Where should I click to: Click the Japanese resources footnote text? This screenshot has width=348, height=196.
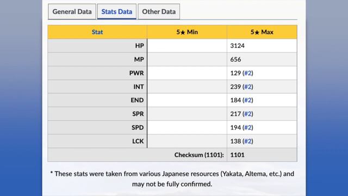point(172,179)
